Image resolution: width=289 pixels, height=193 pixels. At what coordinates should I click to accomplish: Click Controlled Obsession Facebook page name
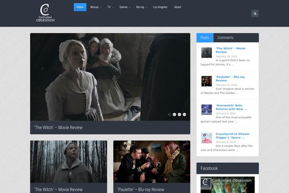coord(232,180)
